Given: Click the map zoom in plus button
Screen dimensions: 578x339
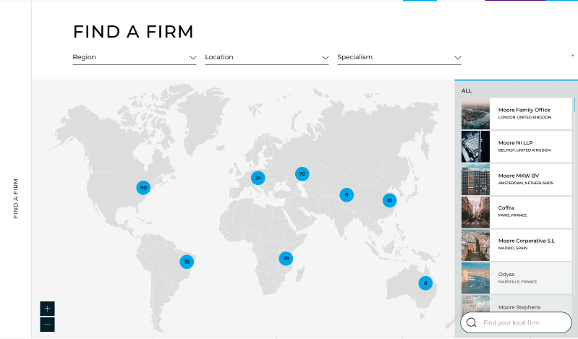Looking at the screenshot, I should coord(47,309).
